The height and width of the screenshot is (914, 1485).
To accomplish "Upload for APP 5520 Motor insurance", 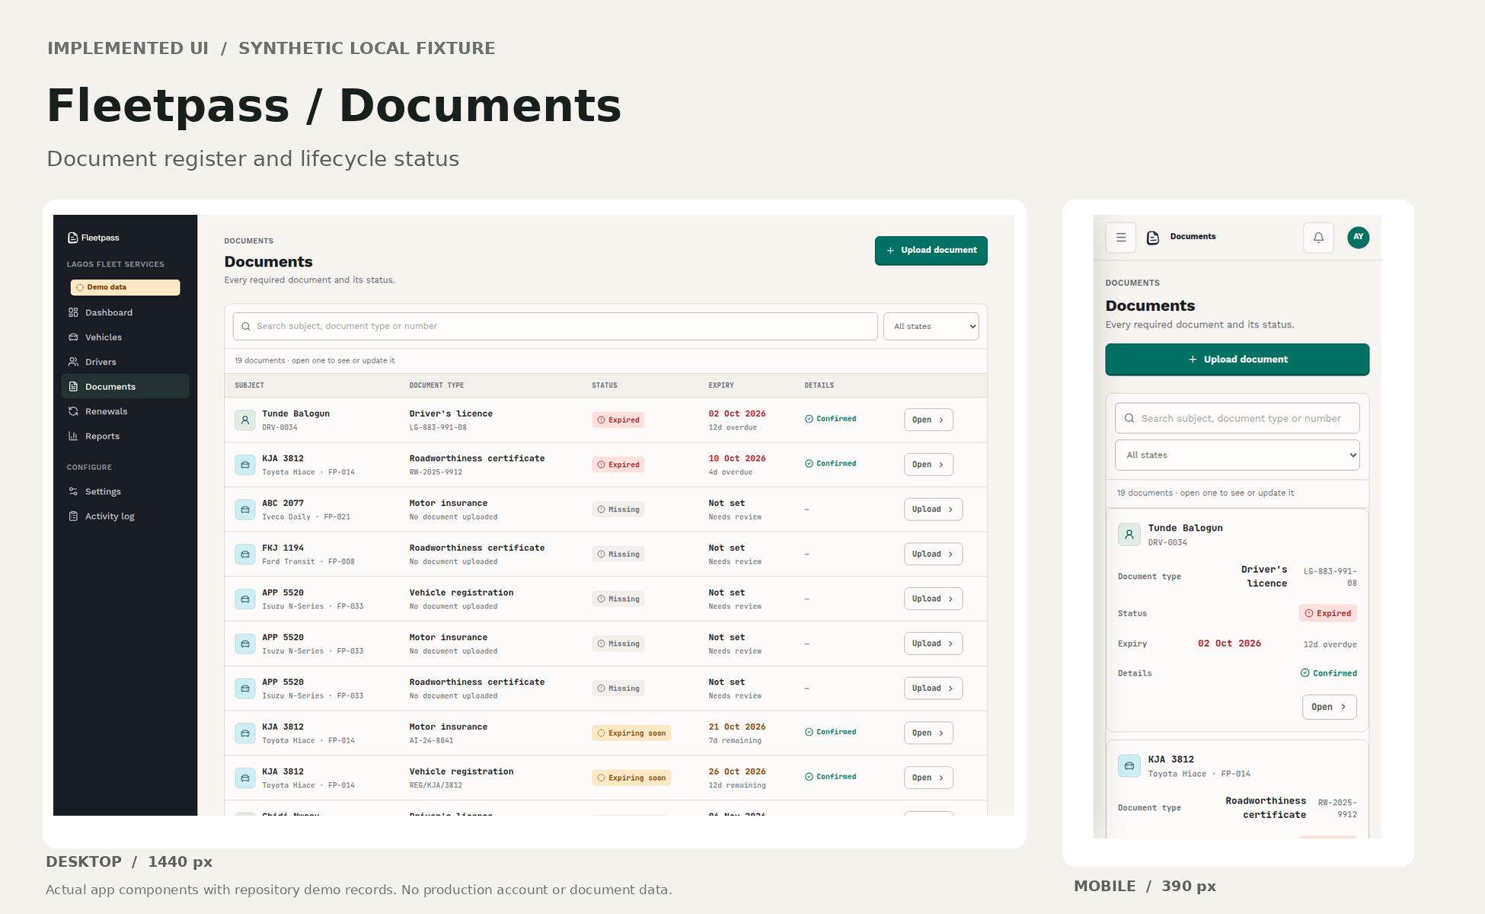I will click(x=933, y=644).
